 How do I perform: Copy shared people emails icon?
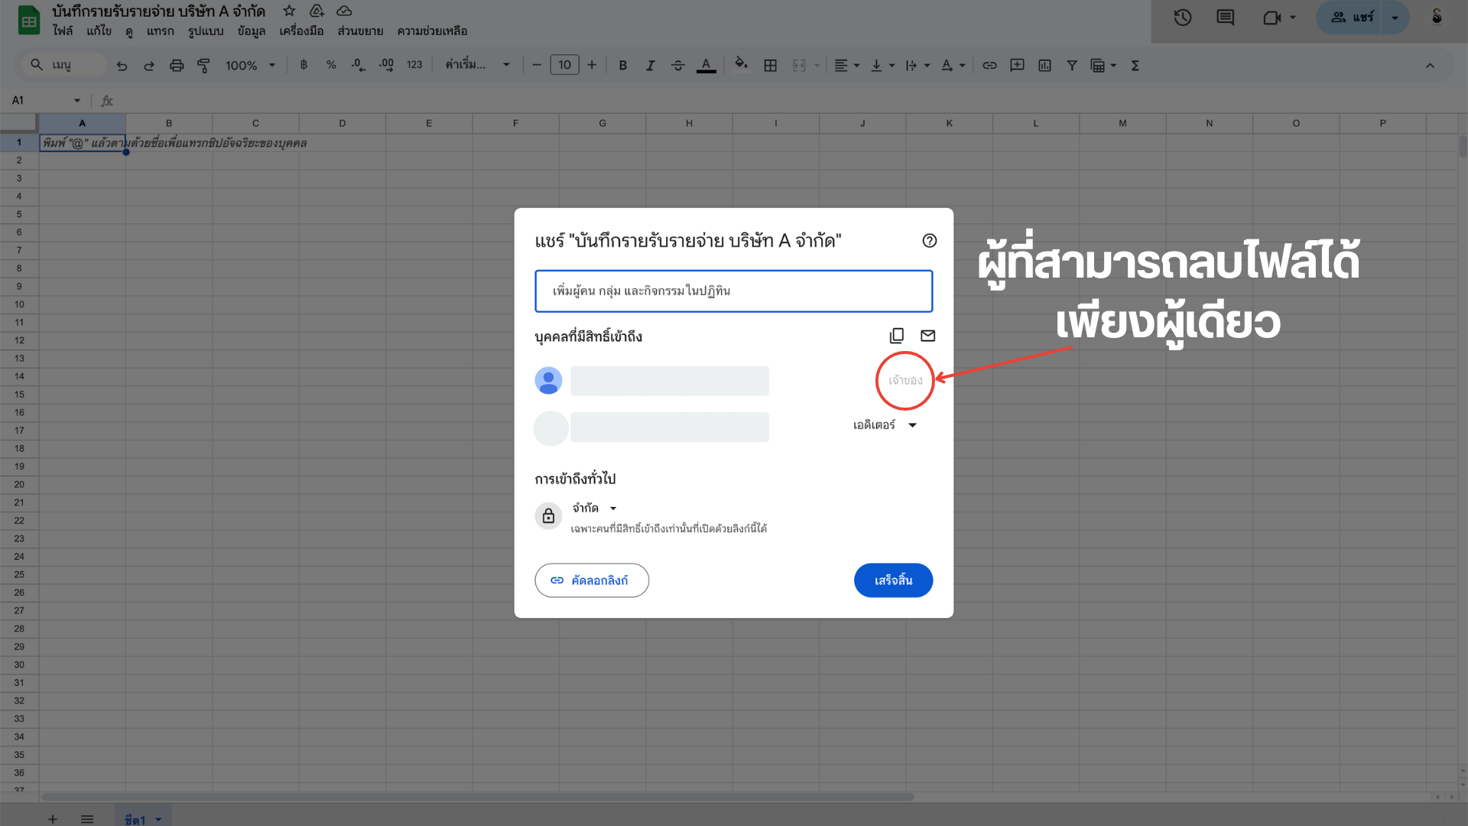897,336
